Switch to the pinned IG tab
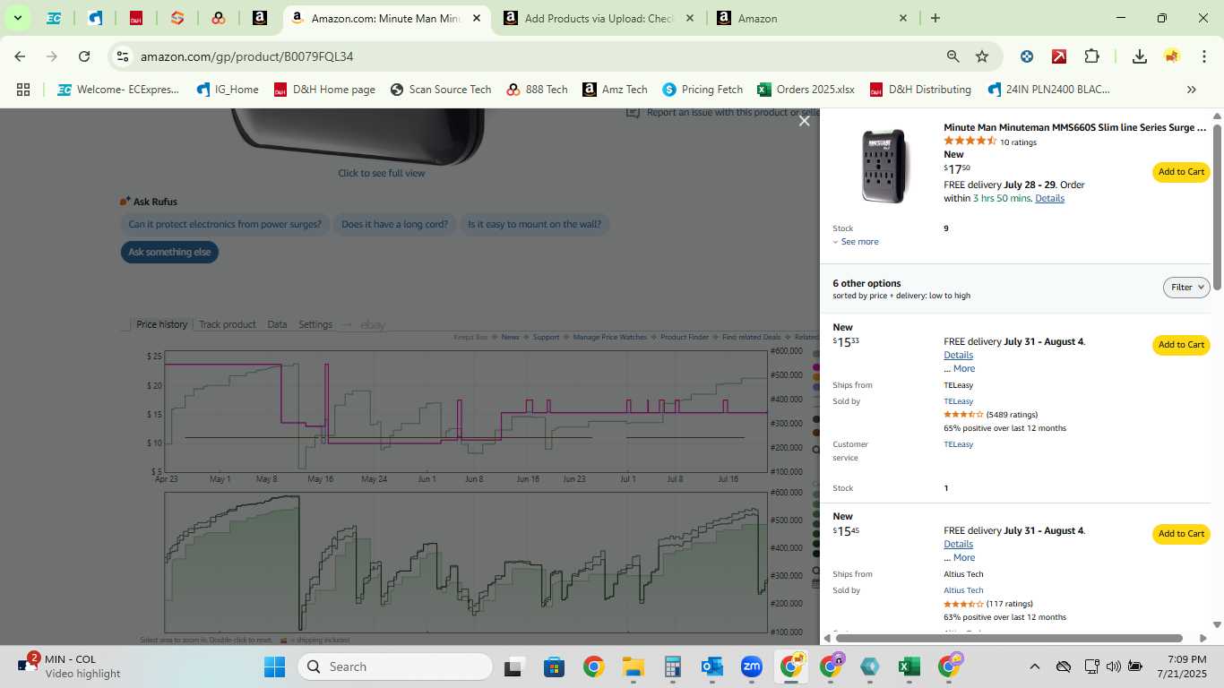 [95, 18]
